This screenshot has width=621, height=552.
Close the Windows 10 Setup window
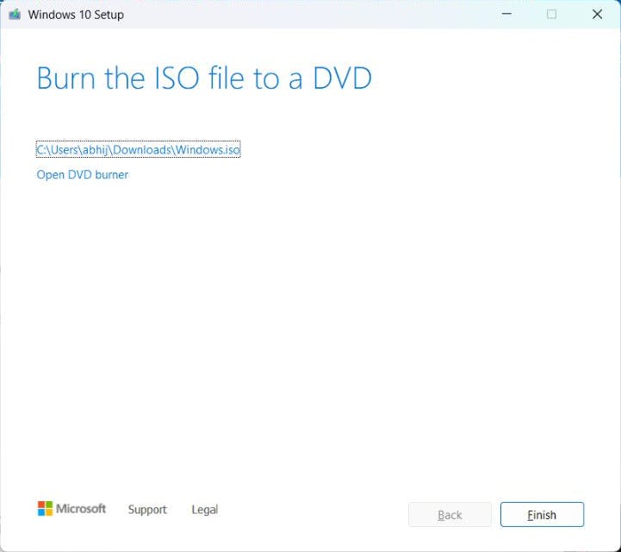[x=597, y=15]
